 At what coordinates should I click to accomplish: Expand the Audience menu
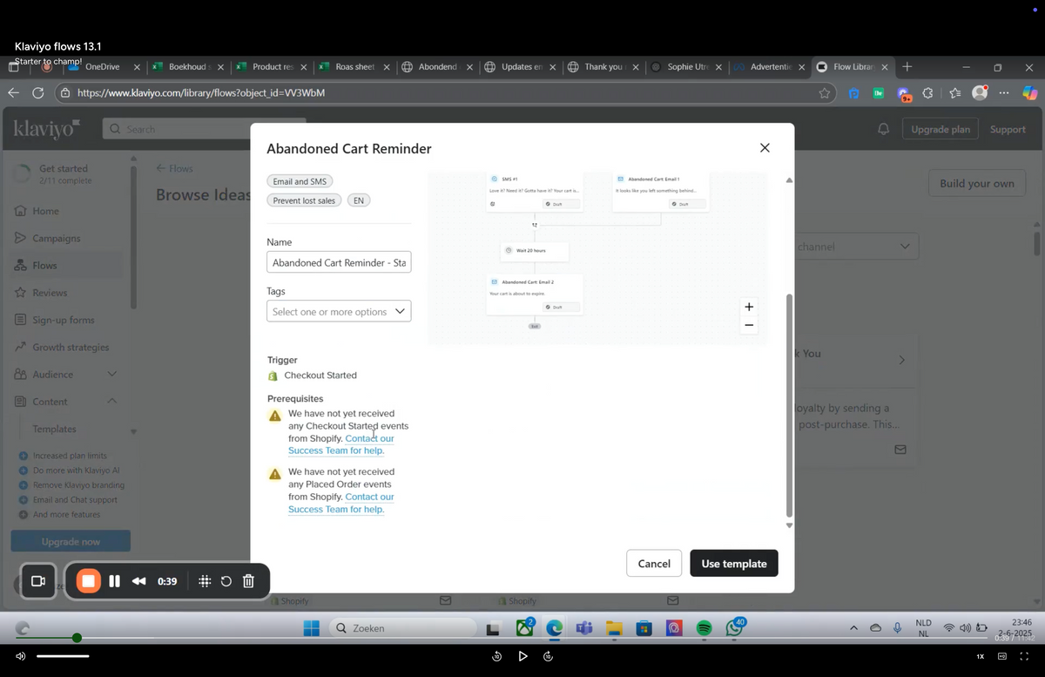tap(111, 374)
